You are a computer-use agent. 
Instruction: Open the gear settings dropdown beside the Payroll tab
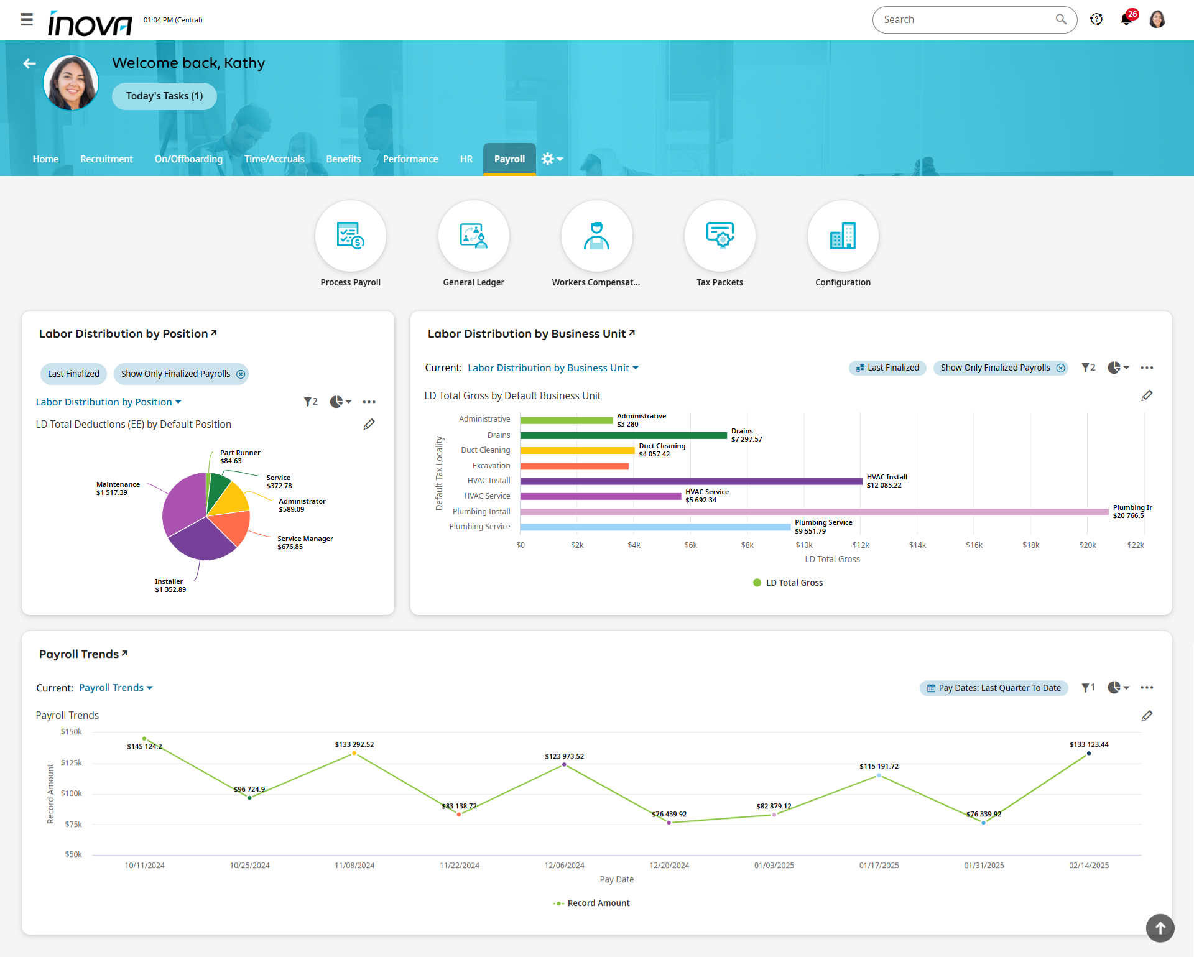(x=552, y=159)
